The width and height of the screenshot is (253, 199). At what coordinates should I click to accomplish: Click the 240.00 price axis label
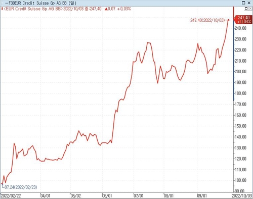tap(240, 28)
